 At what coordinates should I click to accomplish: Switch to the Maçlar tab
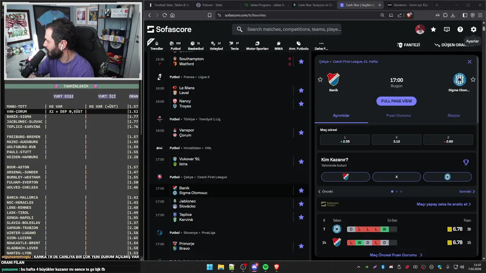[x=454, y=115]
